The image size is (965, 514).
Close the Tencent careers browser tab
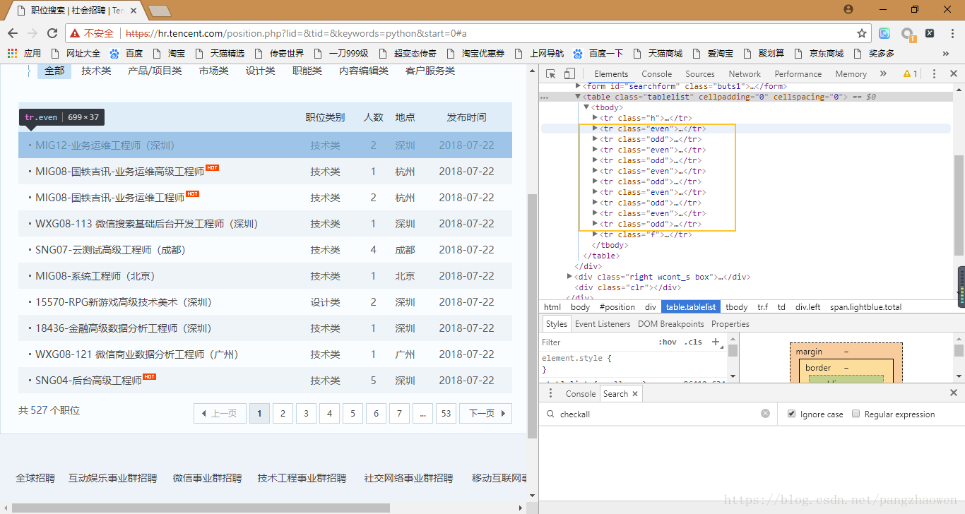[134, 11]
